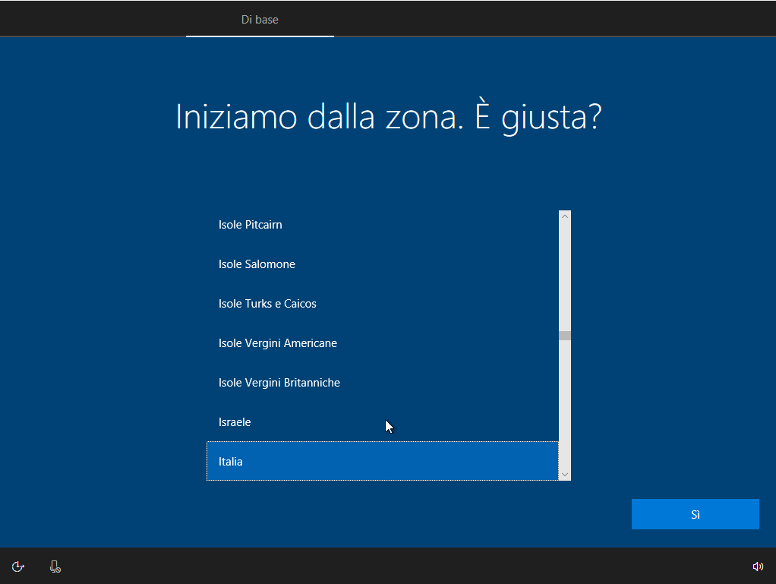Select Isole Salomone from the list

[383, 264]
